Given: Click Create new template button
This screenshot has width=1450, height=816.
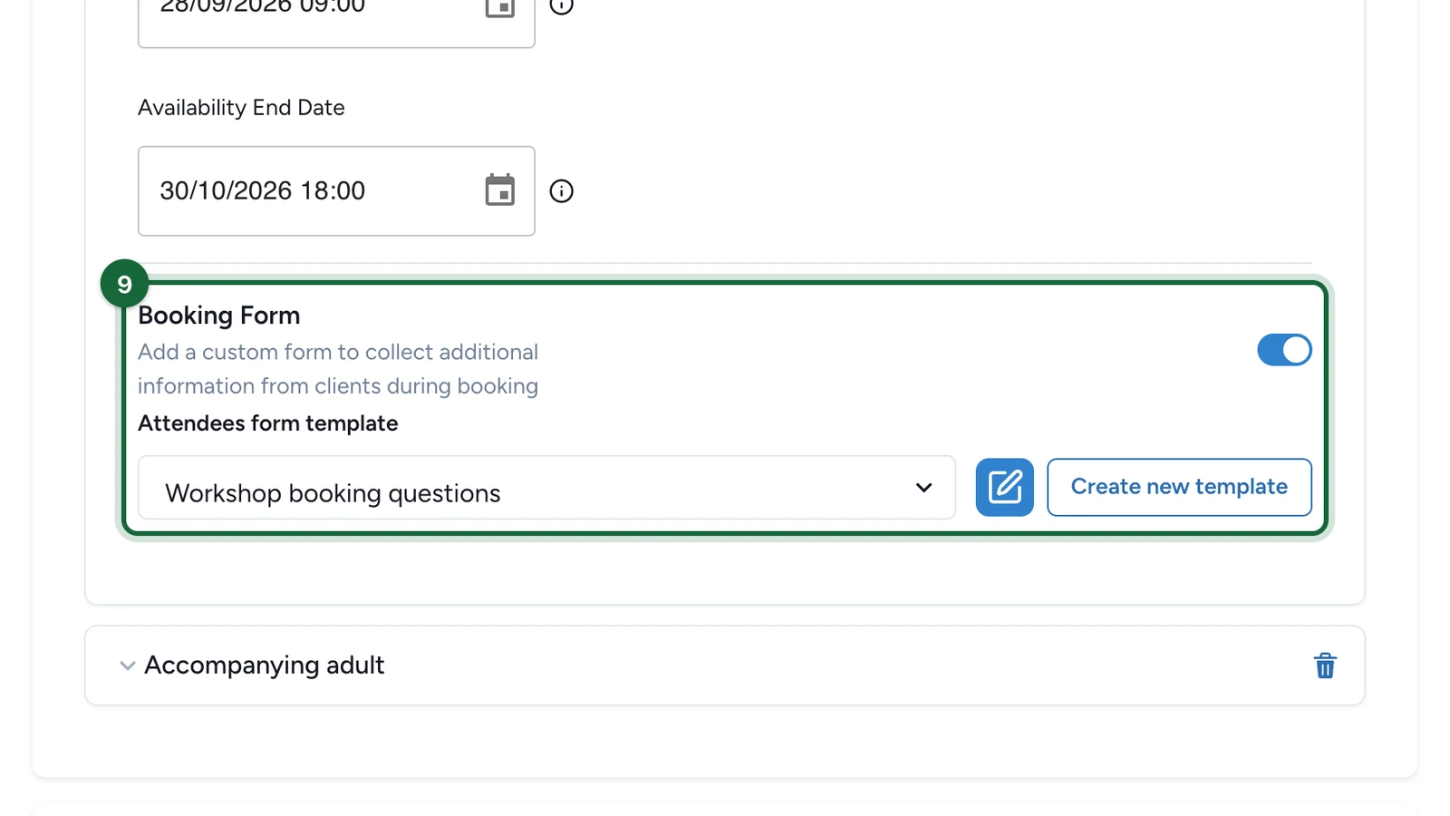Looking at the screenshot, I should tap(1179, 487).
